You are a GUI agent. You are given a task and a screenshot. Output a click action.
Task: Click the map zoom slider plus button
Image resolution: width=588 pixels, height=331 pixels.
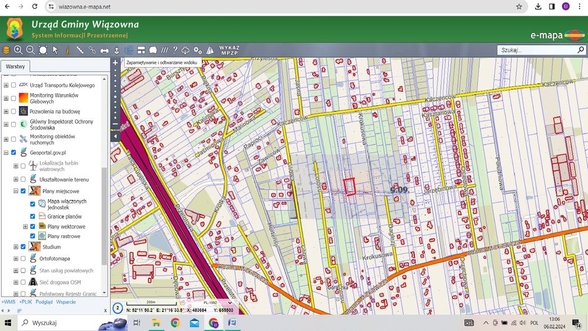(115, 62)
